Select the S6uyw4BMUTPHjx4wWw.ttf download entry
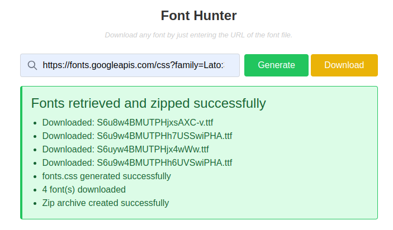Image resolution: width=393 pixels, height=230 pixels. (125, 150)
